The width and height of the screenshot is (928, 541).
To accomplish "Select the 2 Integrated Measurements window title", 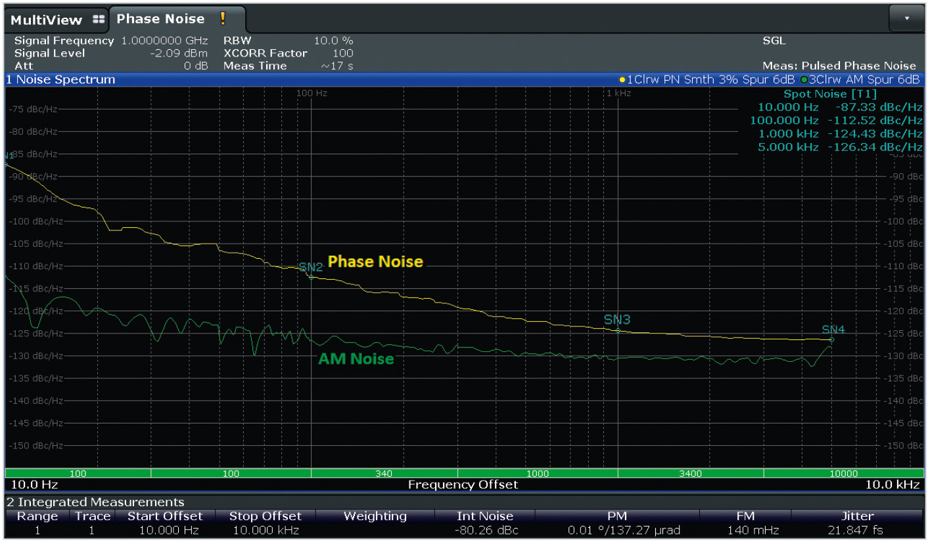I will tap(95, 502).
